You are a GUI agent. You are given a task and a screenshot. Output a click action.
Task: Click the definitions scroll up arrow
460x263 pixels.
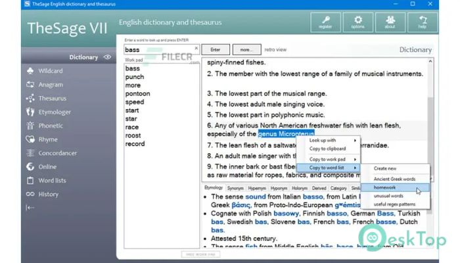pyautogui.click(x=430, y=61)
